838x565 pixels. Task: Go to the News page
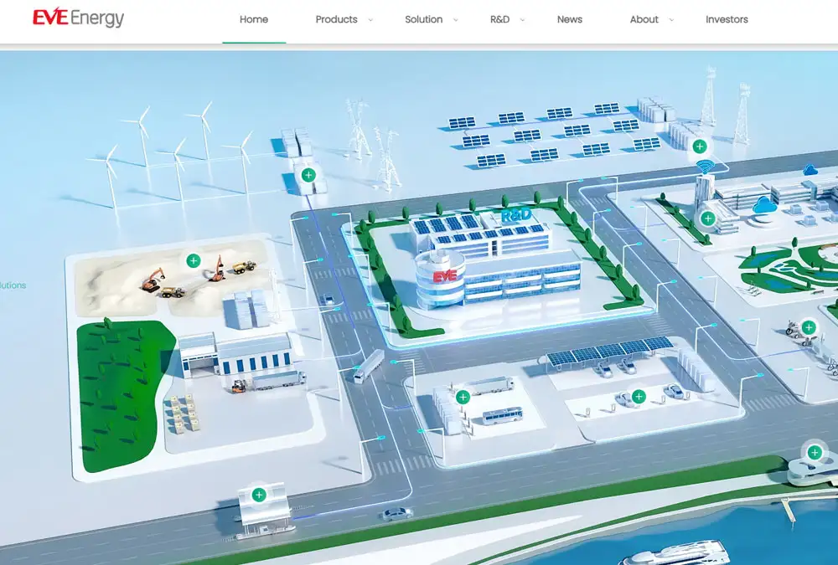[570, 20]
